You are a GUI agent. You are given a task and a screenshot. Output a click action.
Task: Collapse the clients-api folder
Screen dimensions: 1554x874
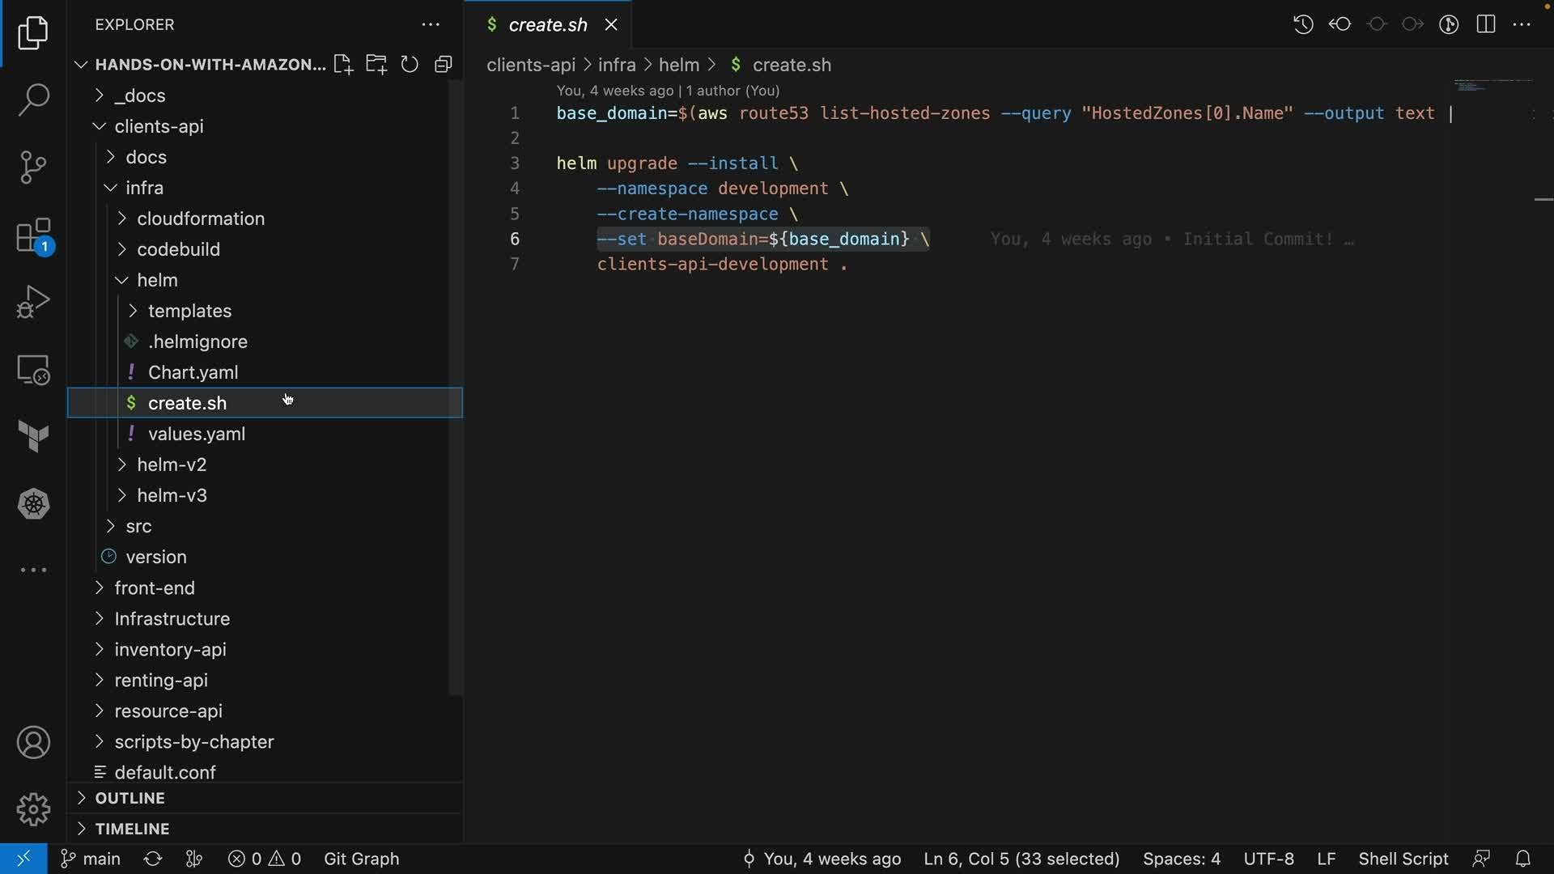[x=159, y=126]
